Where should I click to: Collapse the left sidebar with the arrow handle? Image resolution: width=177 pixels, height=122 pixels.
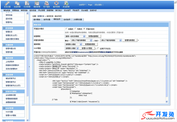click(x=29, y=67)
